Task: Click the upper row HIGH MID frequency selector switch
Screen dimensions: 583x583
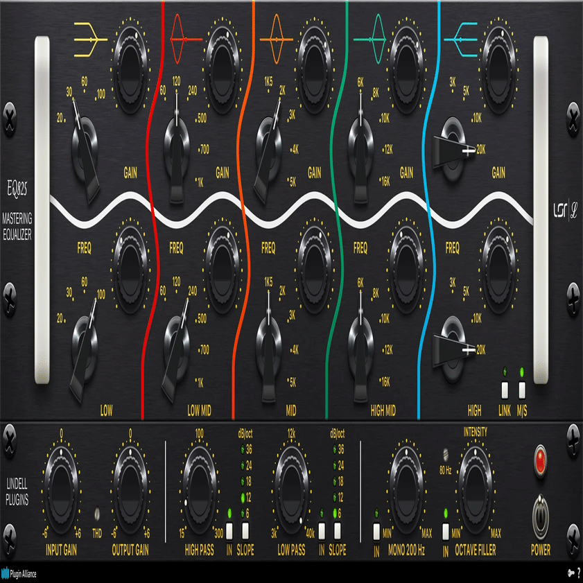Action: pos(360,150)
